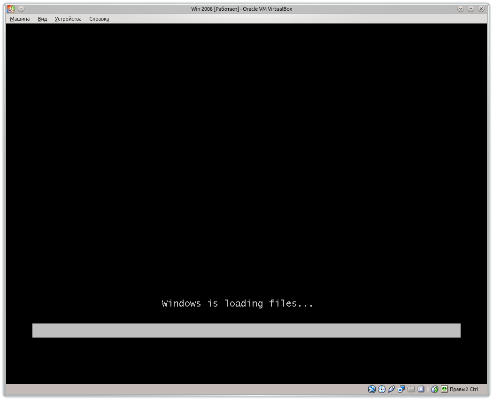Click the mouse integration status icon

click(435, 389)
